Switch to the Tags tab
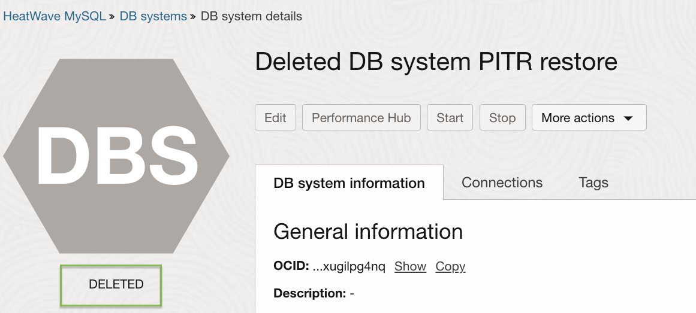Viewport: 696px width, 313px height. pyautogui.click(x=593, y=183)
